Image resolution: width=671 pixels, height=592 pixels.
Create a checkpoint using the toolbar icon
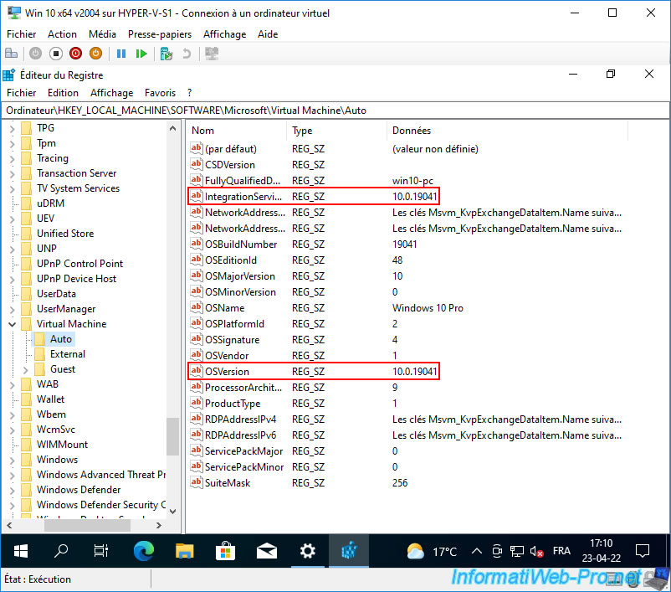pyautogui.click(x=166, y=54)
